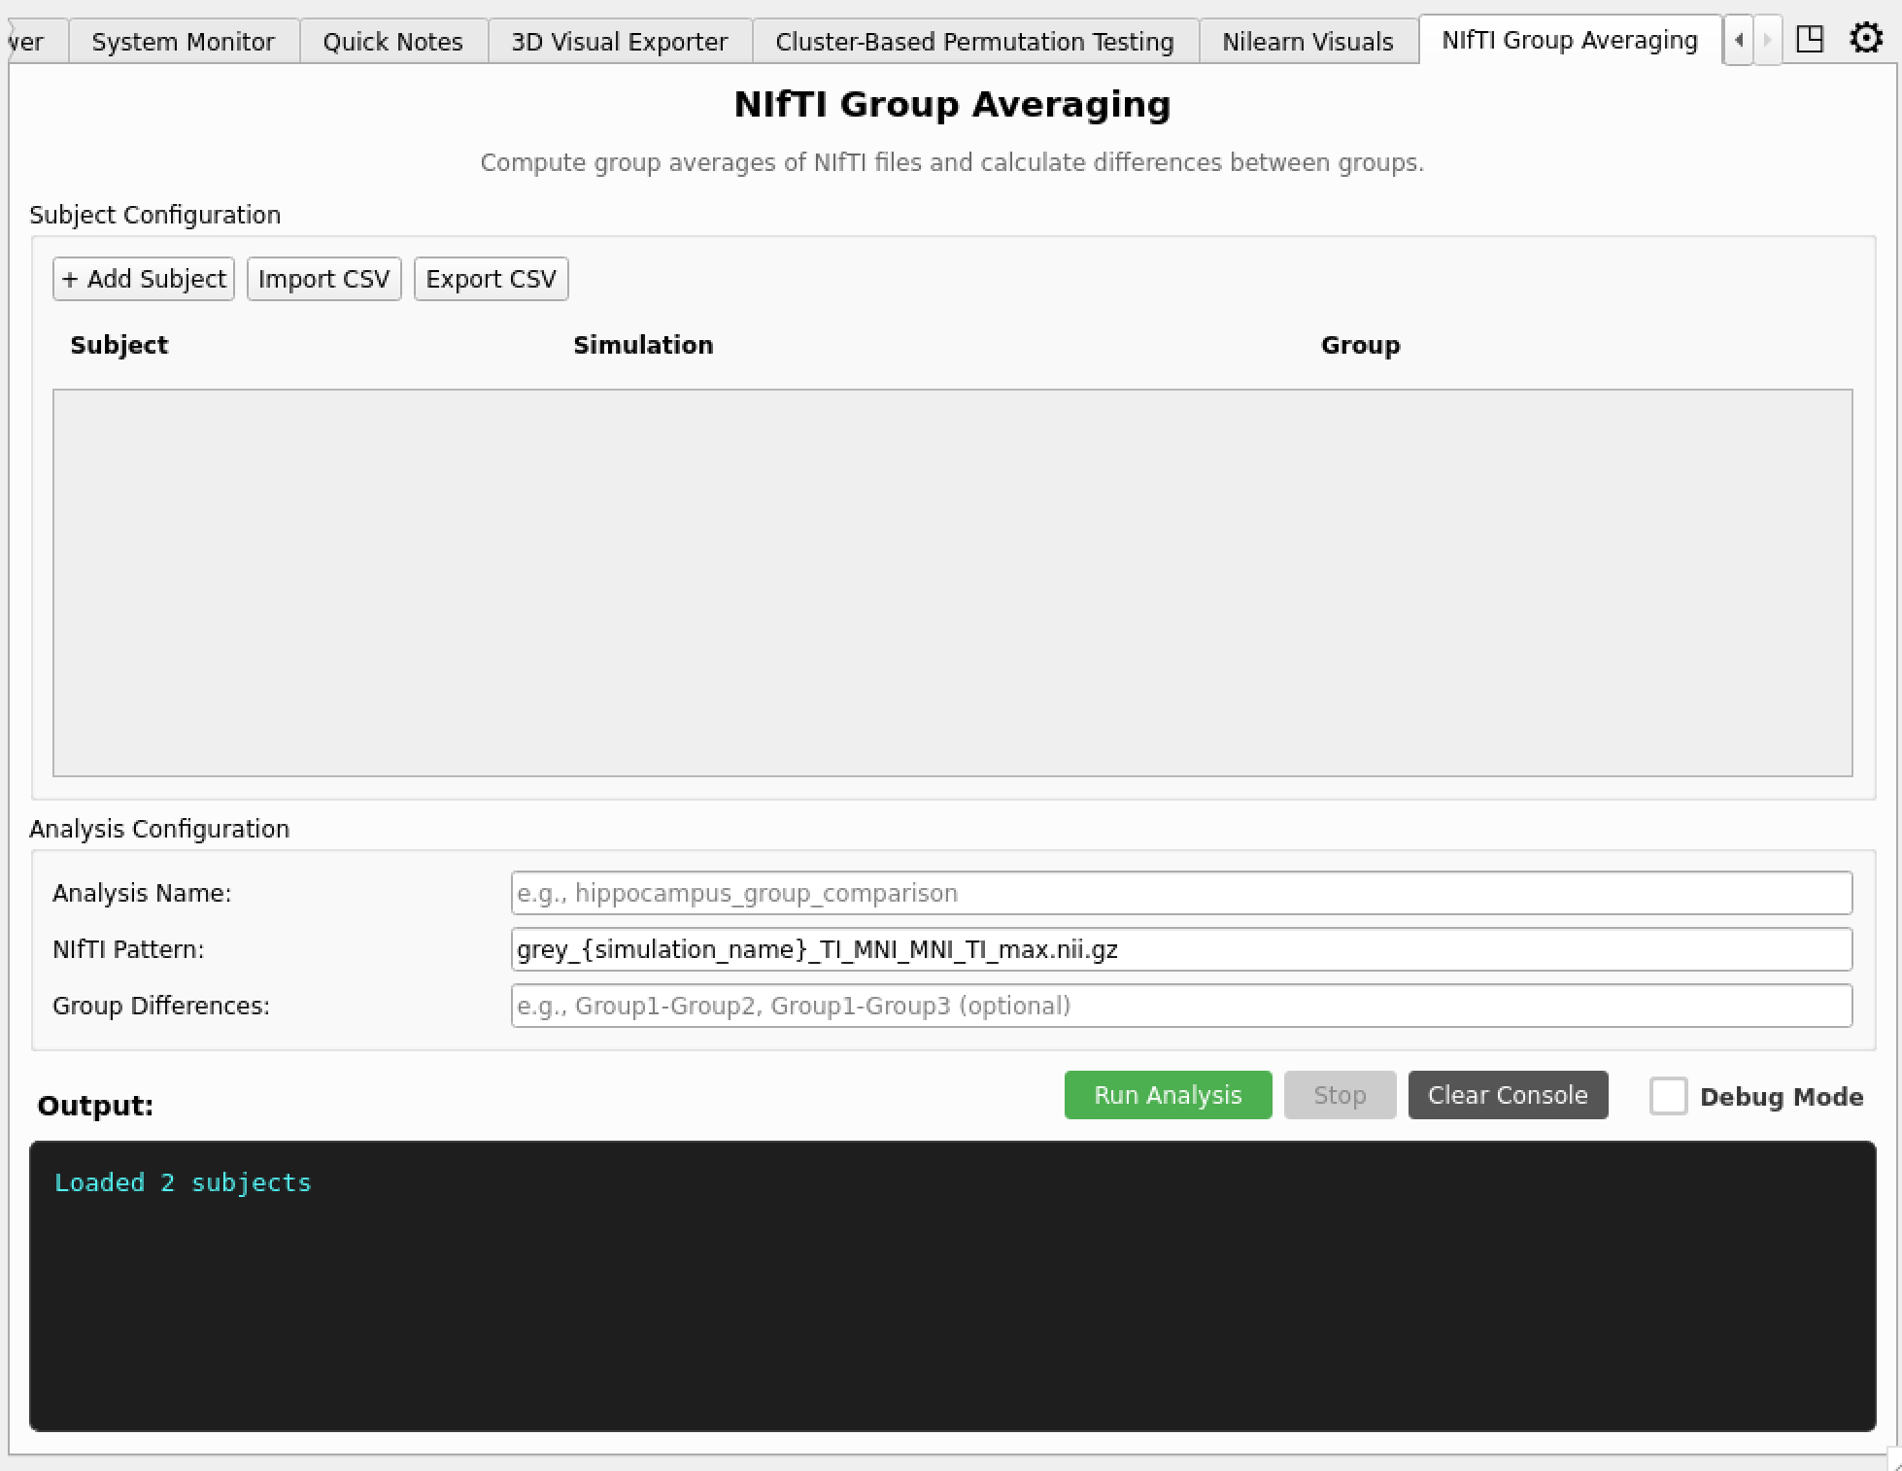
Task: Add a new subject with Add Subject
Action: [x=143, y=279]
